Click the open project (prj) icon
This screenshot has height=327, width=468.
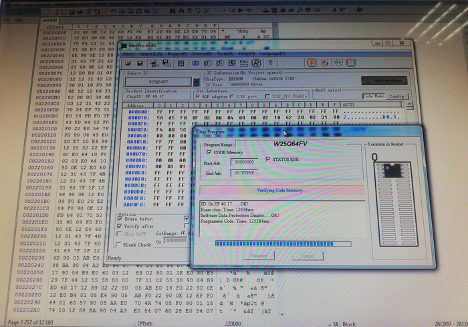tap(154, 63)
